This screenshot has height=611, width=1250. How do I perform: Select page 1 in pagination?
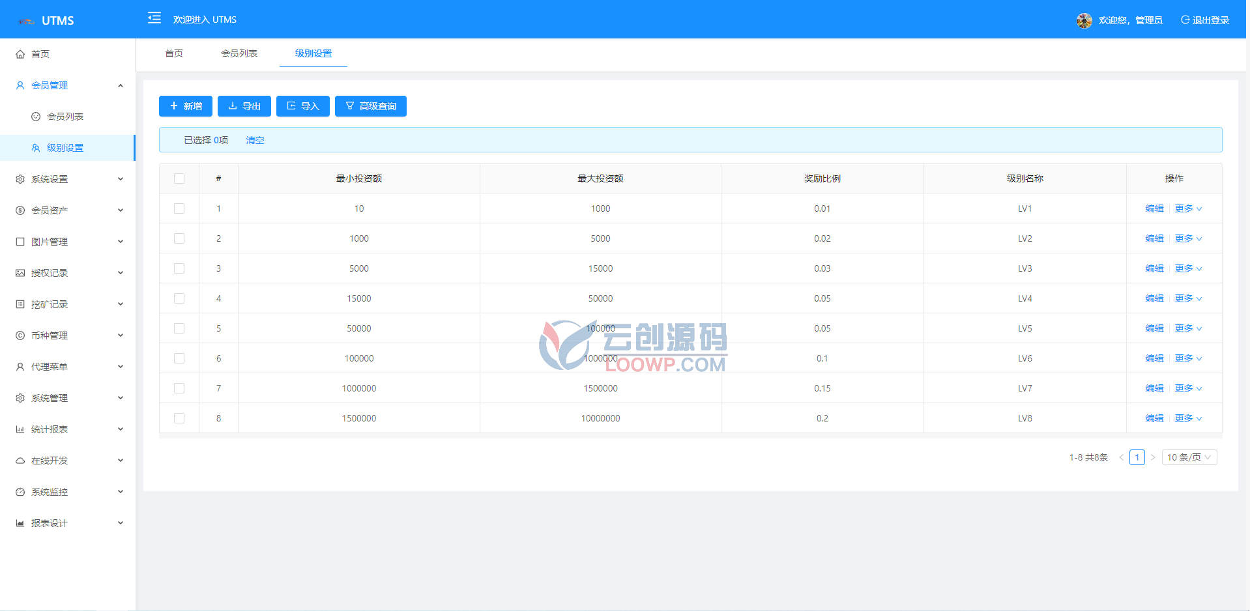pyautogui.click(x=1137, y=457)
